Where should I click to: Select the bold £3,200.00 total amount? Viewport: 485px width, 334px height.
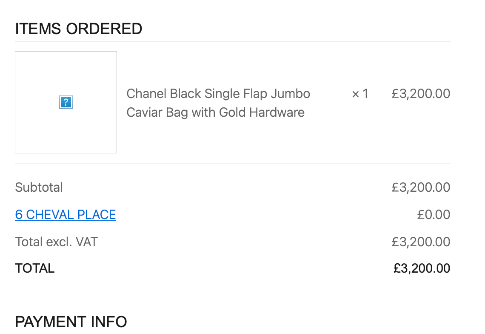421,268
